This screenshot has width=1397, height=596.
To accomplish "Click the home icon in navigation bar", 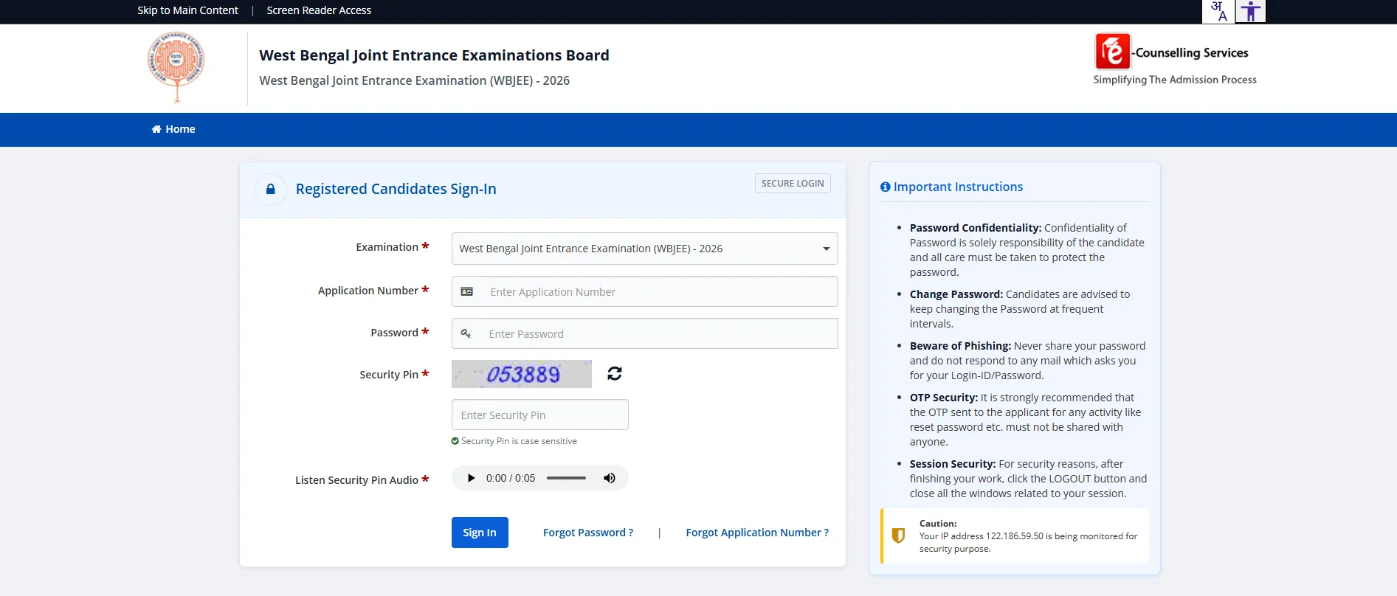I will click(156, 129).
